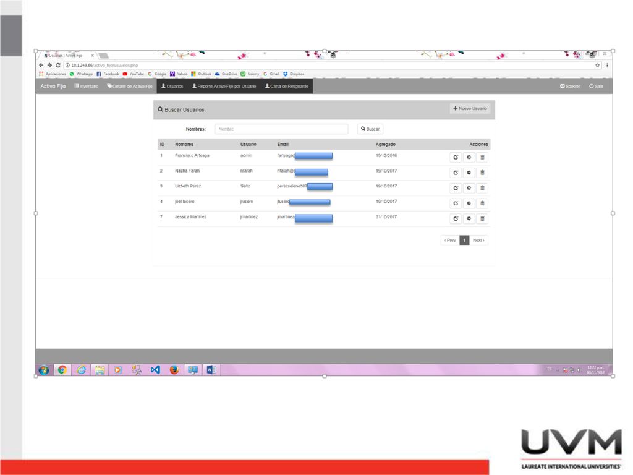The image size is (633, 475).
Task: Edit user joel lucero
Action: (456, 203)
